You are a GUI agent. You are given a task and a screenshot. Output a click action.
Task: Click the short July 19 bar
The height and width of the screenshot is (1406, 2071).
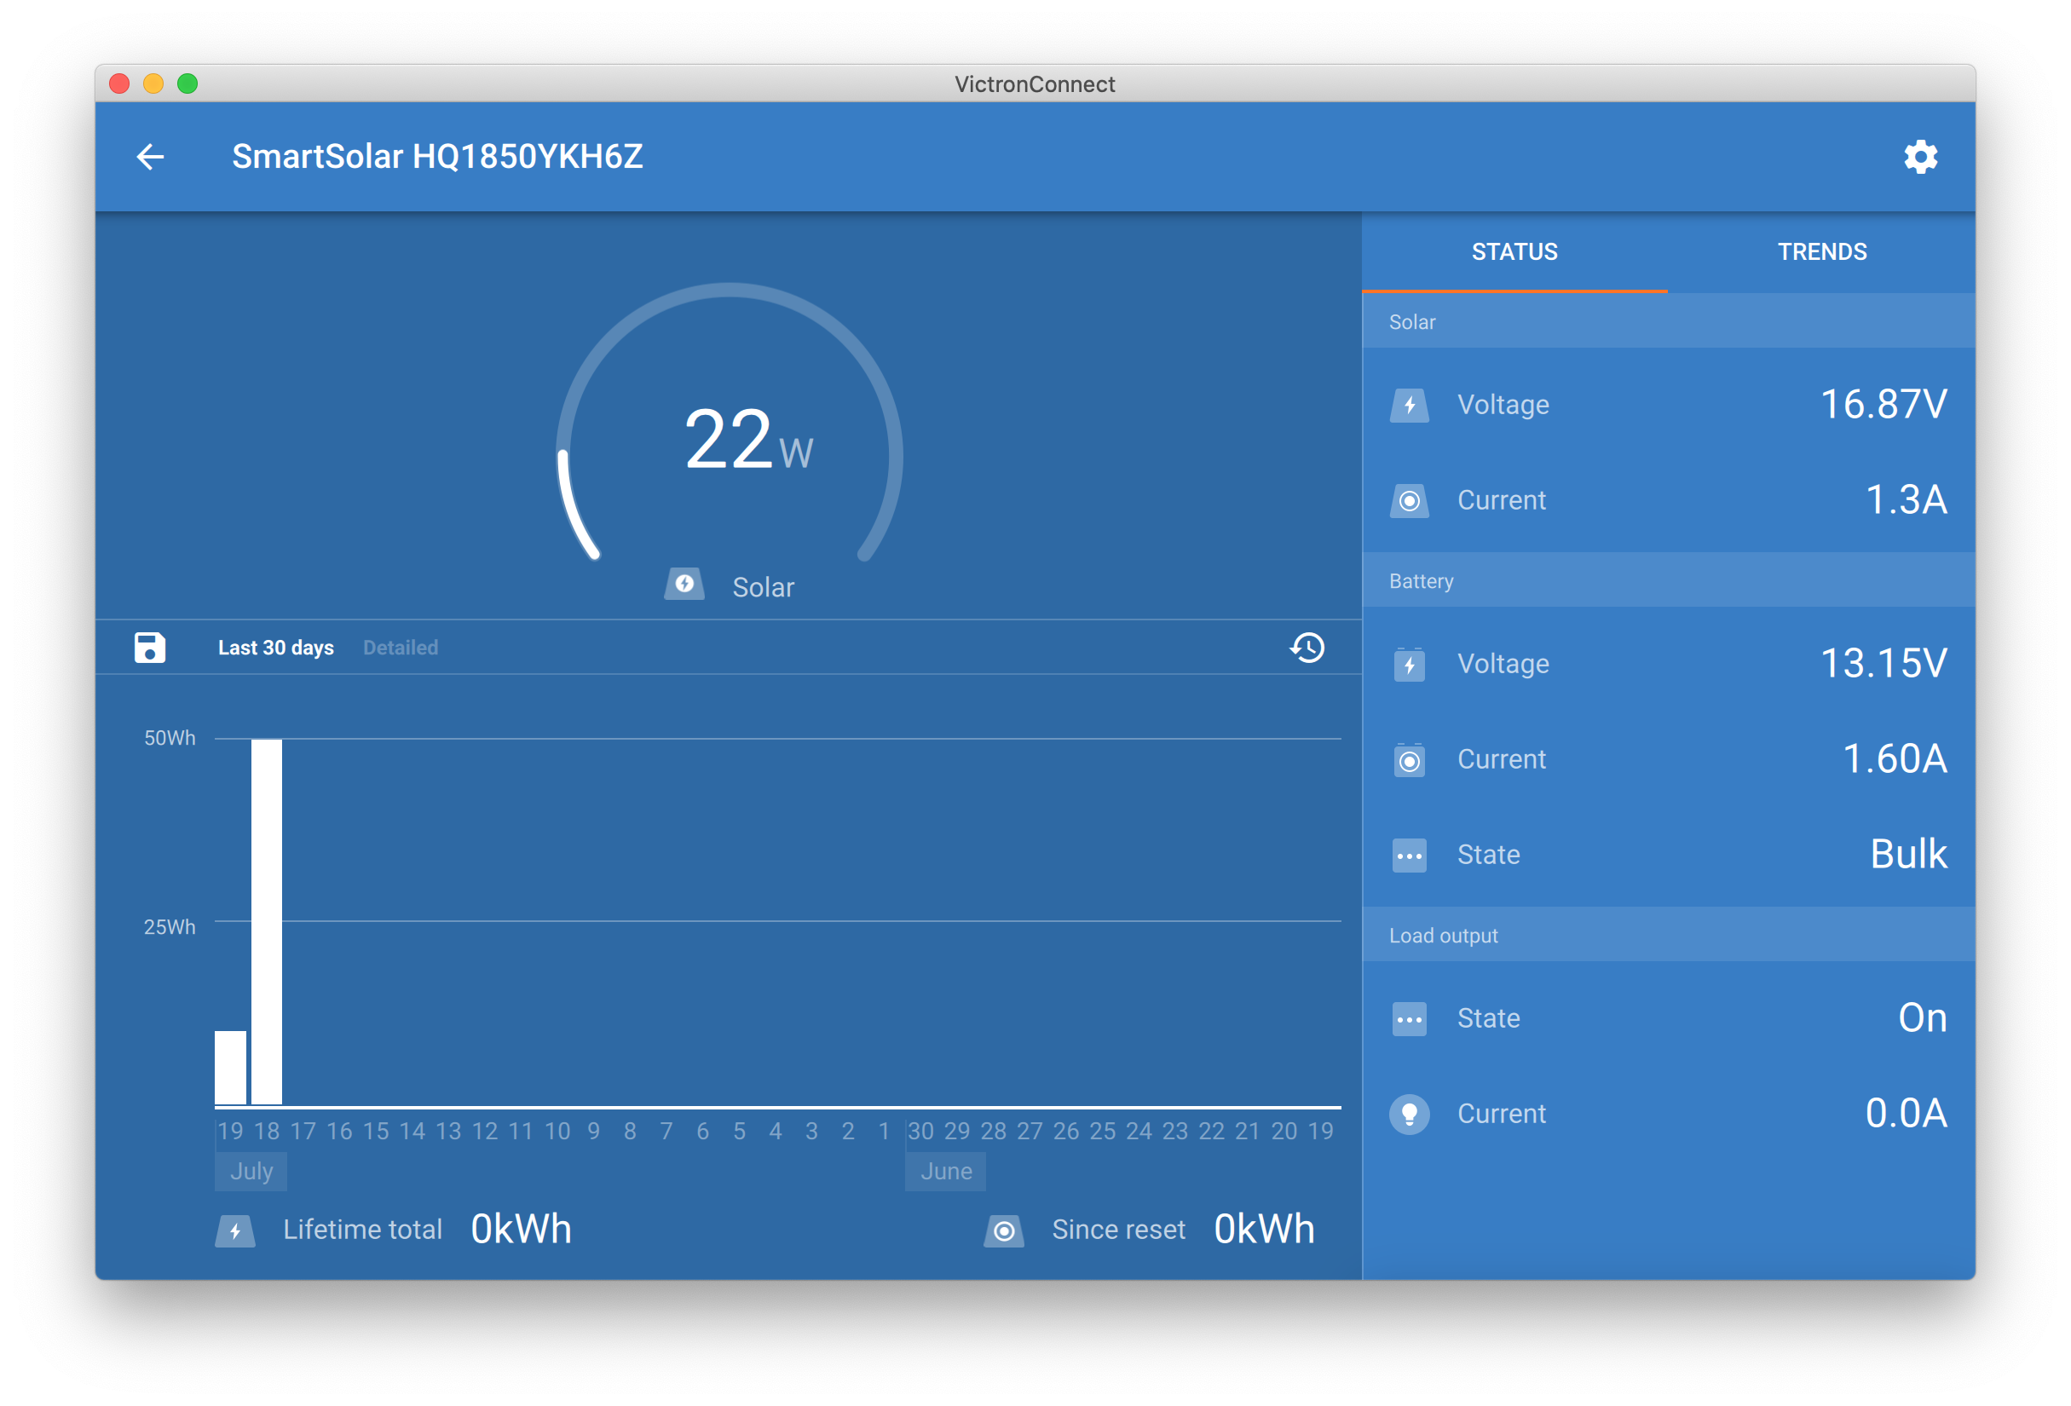230,1068
